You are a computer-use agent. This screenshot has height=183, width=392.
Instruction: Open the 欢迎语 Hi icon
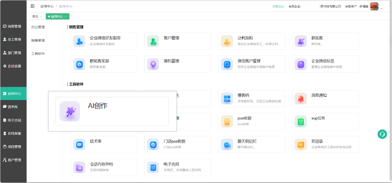(301, 144)
